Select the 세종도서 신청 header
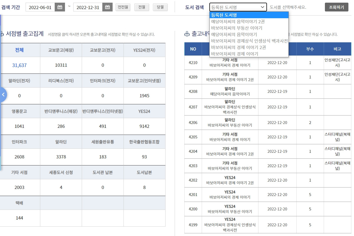 (x=61, y=172)
